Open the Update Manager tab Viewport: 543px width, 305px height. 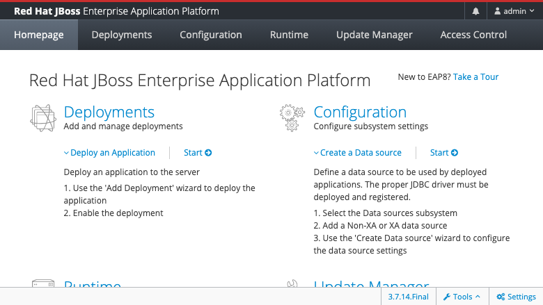click(375, 35)
